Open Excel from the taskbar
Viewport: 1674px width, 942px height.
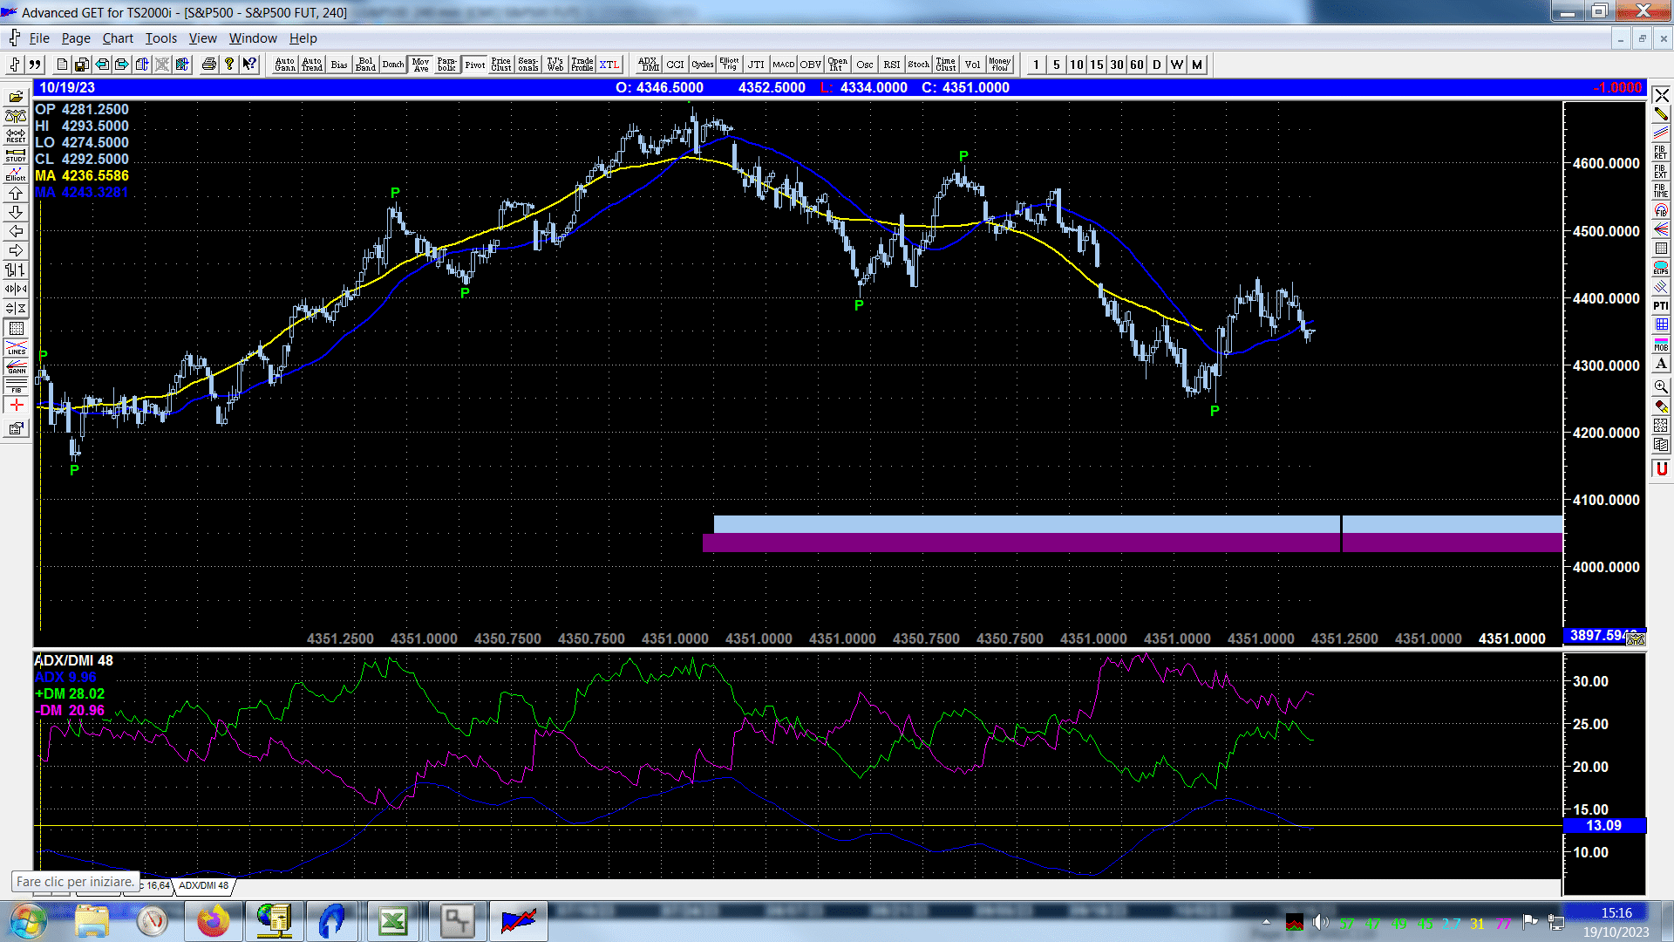[x=392, y=921]
